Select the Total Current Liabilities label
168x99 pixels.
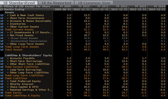coord(22,67)
